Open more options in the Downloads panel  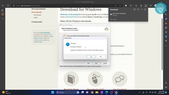tap(142, 9)
